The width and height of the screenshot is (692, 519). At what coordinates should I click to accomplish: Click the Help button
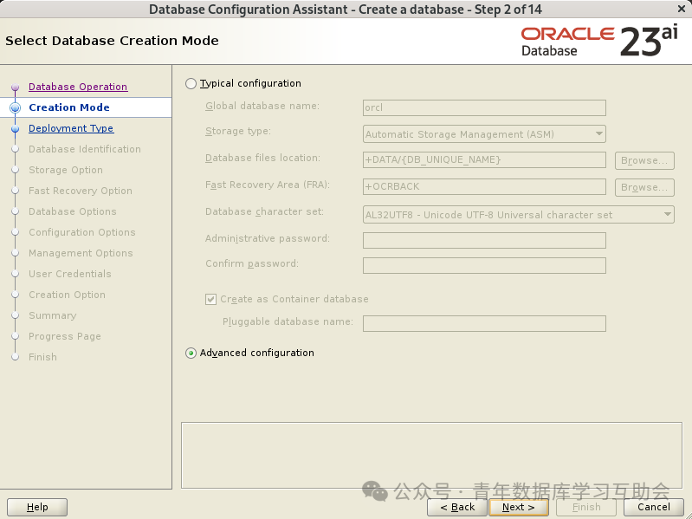coord(37,507)
